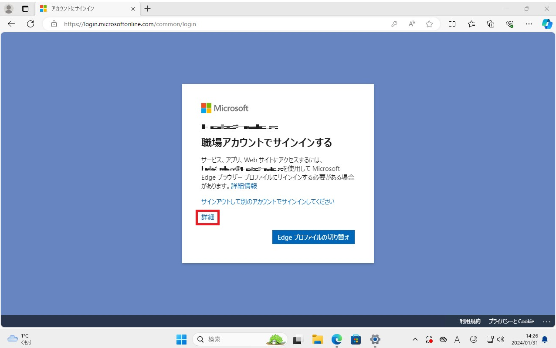Open Task View on taskbar
Screen dimensions: 556x348
(x=298, y=339)
